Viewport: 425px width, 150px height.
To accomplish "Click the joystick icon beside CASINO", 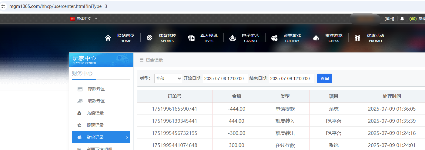I will pyautogui.click(x=233, y=38).
